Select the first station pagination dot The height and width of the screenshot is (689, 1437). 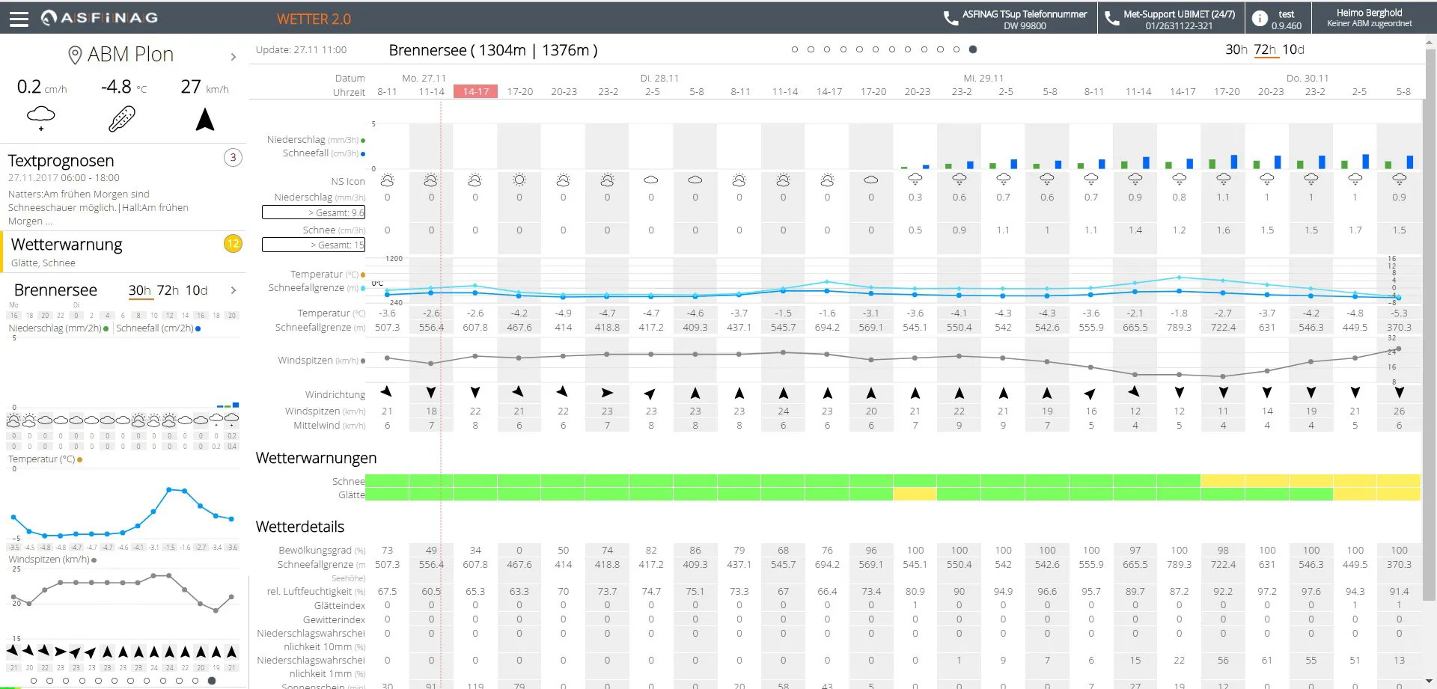(795, 49)
